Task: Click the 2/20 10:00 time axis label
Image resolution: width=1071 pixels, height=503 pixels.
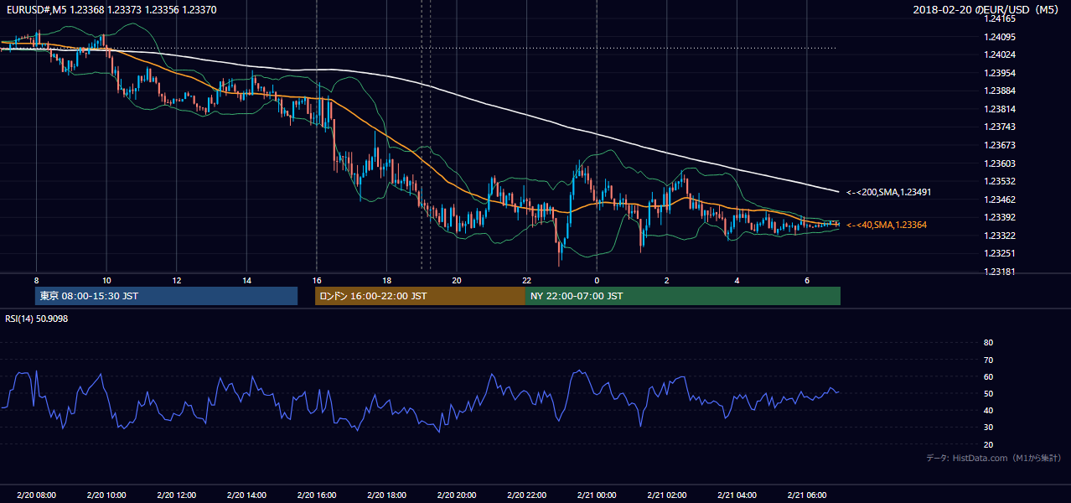Action: [x=106, y=495]
